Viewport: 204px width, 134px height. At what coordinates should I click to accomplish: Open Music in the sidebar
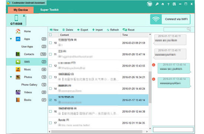(x=27, y=69)
